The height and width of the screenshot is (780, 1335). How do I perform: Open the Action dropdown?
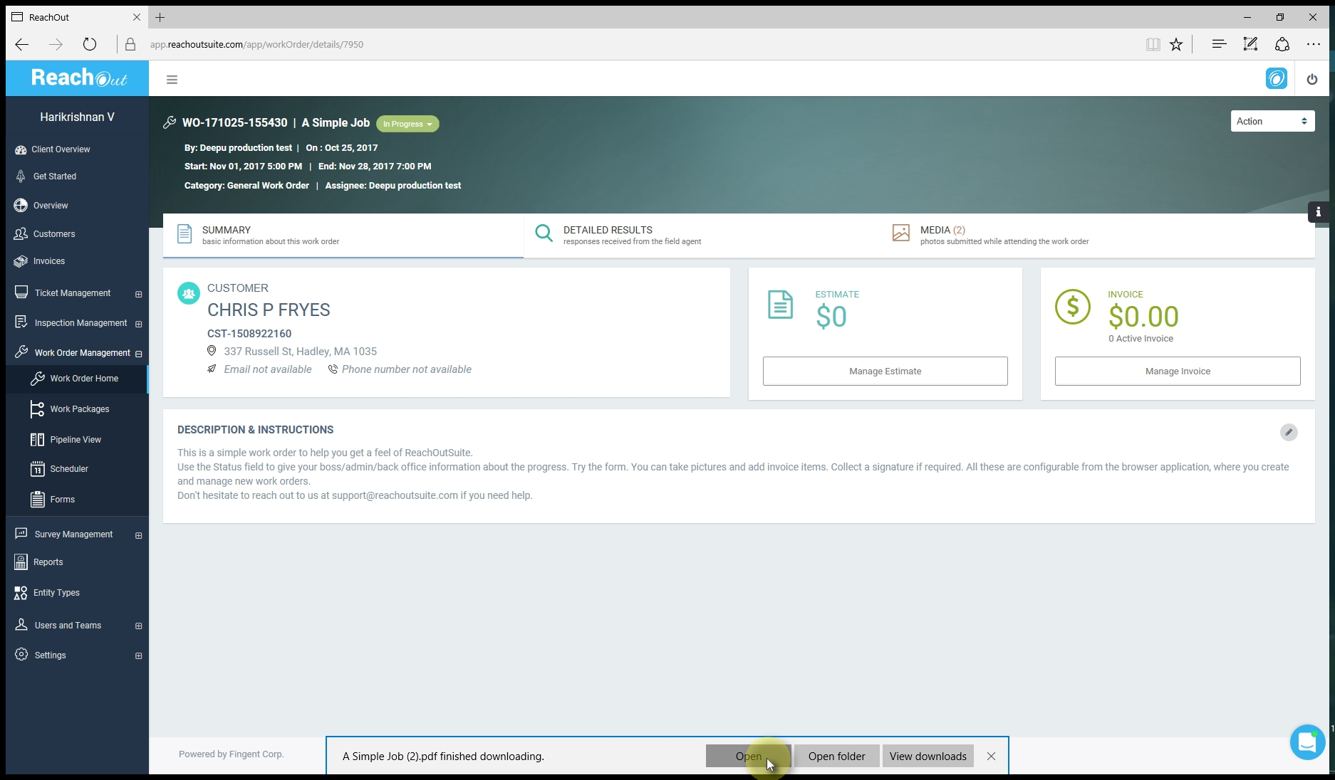point(1272,121)
